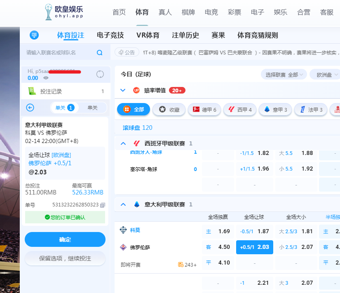Click the round menu icon beside 体育投注
Viewport: 340px width, 293px height.
pyautogui.click(x=35, y=35)
